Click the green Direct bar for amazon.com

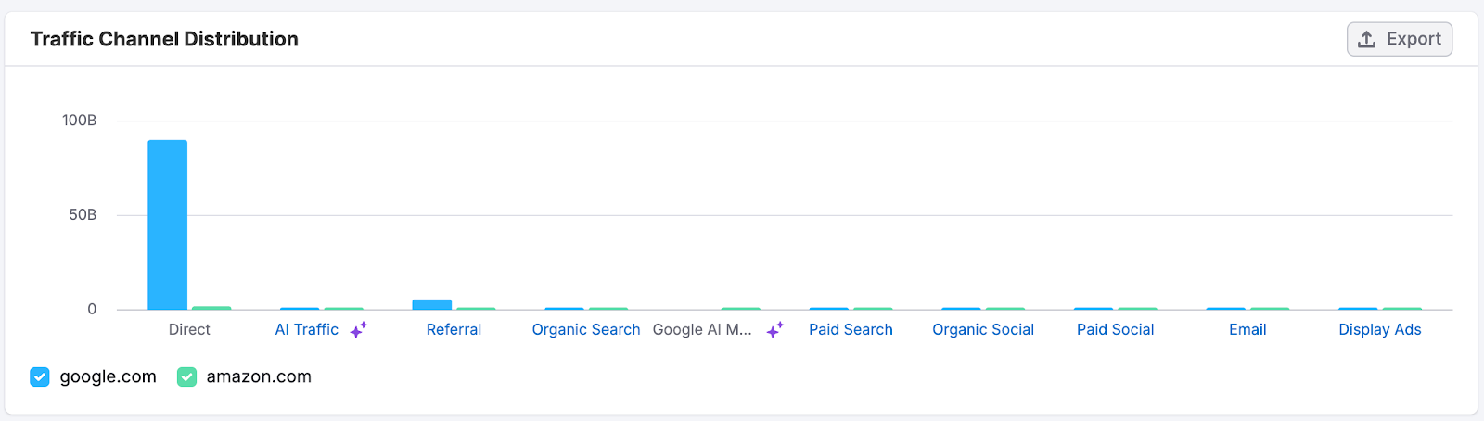click(211, 308)
